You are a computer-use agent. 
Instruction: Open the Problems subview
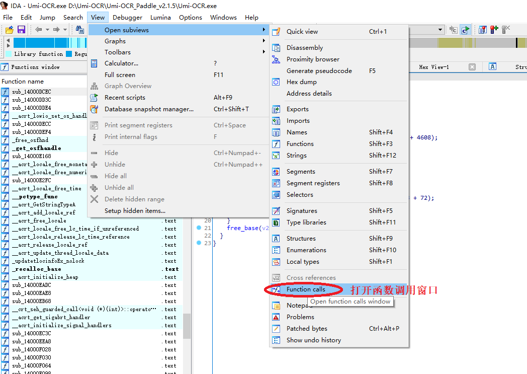click(339, 317)
